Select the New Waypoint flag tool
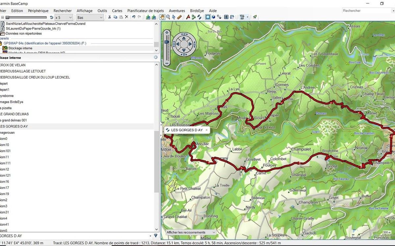Image resolution: width=395 pixels, height=246 pixels. point(188,17)
